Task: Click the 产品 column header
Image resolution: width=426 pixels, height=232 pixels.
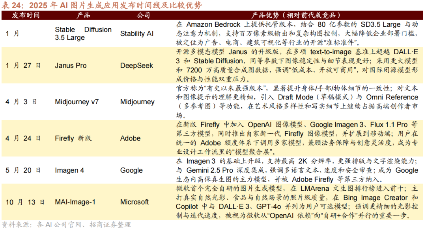Action: (83, 15)
